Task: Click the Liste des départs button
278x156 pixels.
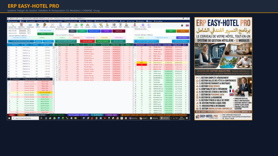Action: coord(87,41)
